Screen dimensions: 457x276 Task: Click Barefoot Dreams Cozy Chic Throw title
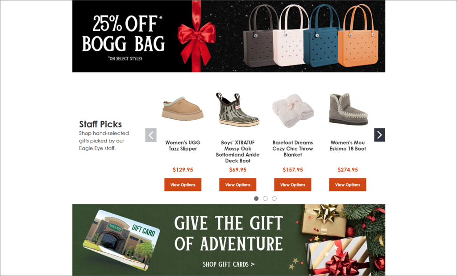(x=293, y=149)
